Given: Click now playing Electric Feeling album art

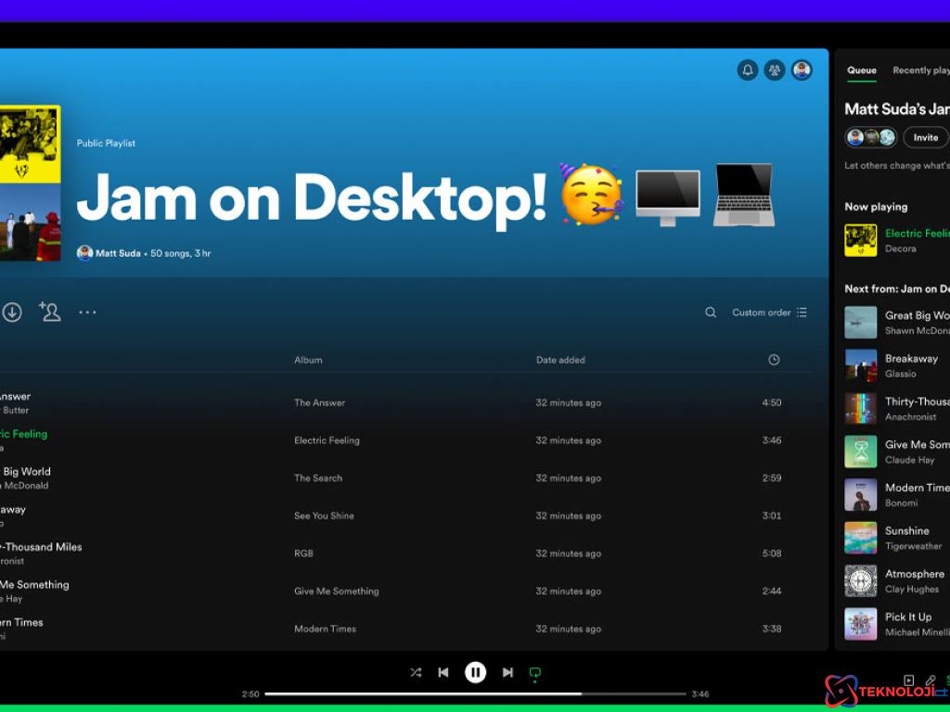Looking at the screenshot, I should [x=860, y=240].
